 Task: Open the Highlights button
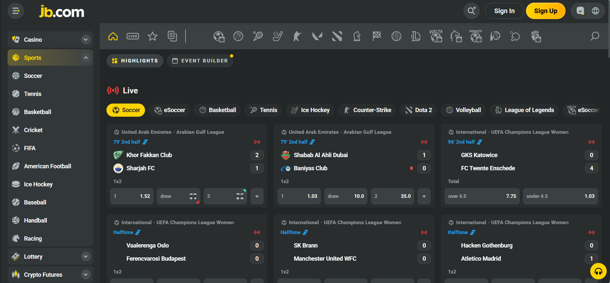135,61
